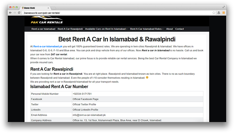Image resolution: width=234 pixels, height=133 pixels.
Task: Go to the About page
Action: 169,29
